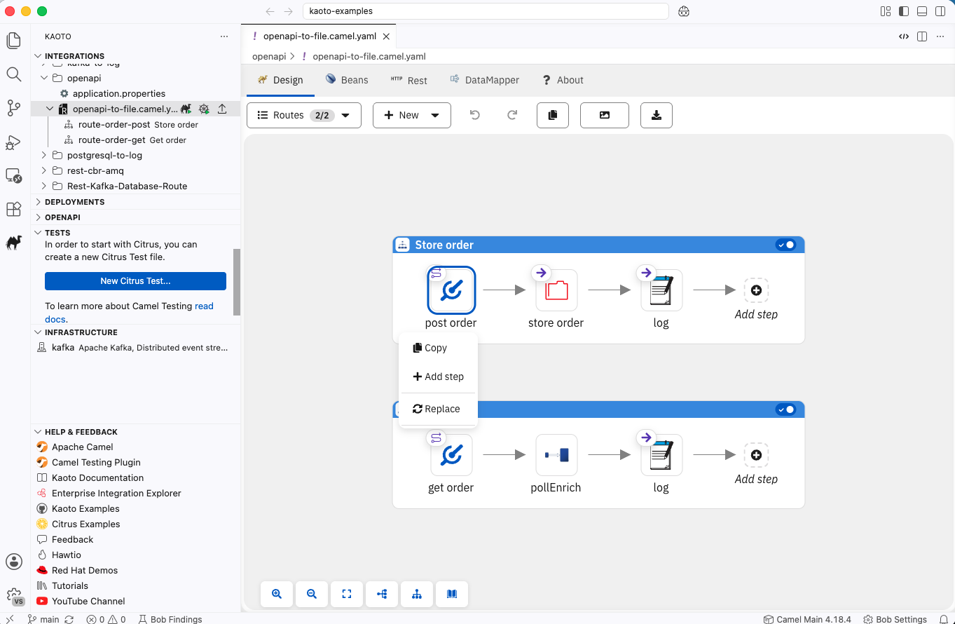Screen dimensions: 955x624
Task: Open Run and Debug view
Action: 13,142
